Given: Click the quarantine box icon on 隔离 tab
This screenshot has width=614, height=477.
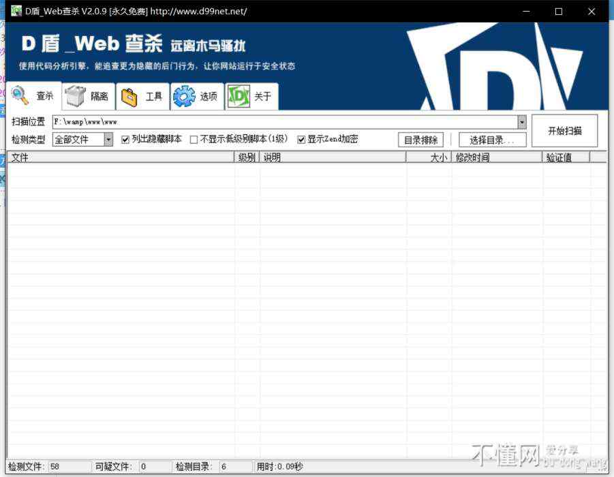Looking at the screenshot, I should pos(75,96).
